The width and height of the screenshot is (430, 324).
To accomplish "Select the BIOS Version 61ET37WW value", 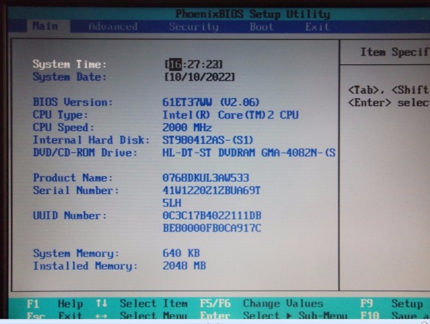I will tap(210, 102).
